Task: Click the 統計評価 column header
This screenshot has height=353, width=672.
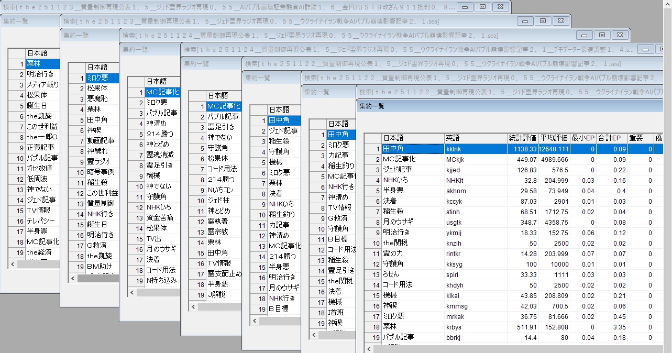Action: coord(522,138)
